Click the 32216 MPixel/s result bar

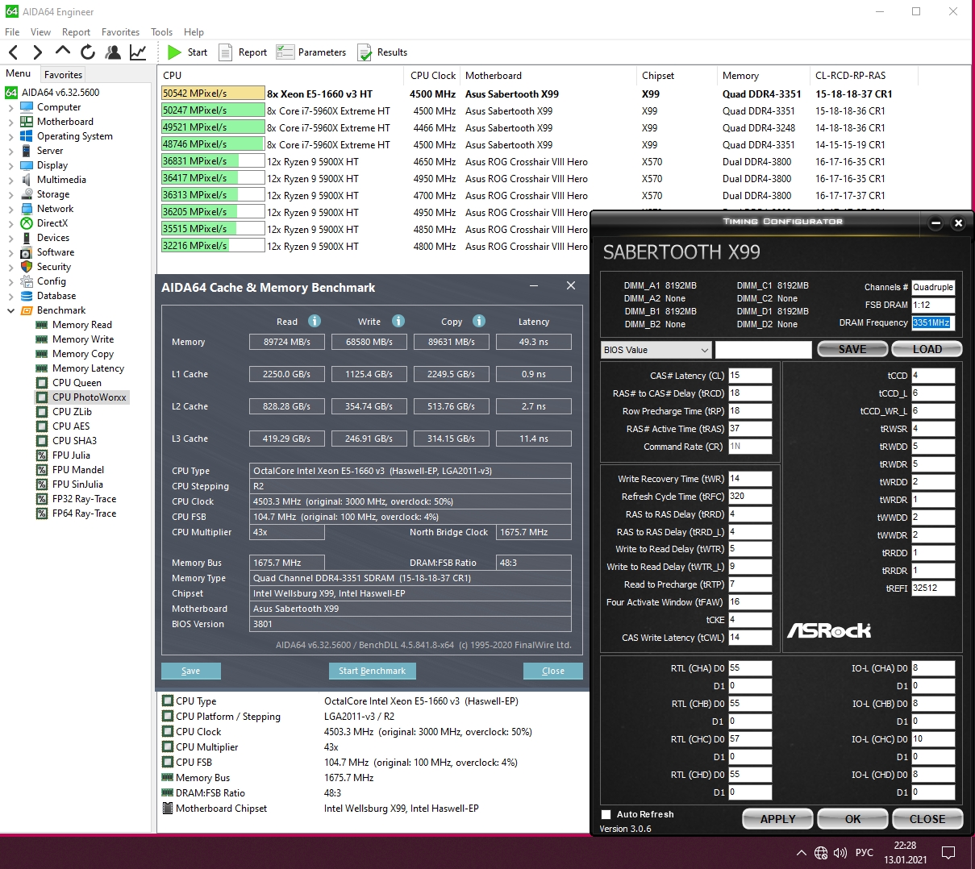213,246
